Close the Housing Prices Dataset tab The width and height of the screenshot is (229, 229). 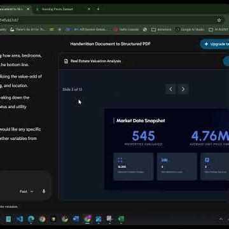[x=89, y=9]
